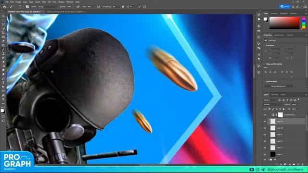
Task: Create new adjustment layer icon
Action: [290, 164]
